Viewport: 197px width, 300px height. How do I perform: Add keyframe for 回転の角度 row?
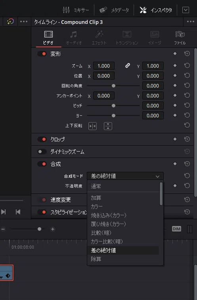(175, 85)
